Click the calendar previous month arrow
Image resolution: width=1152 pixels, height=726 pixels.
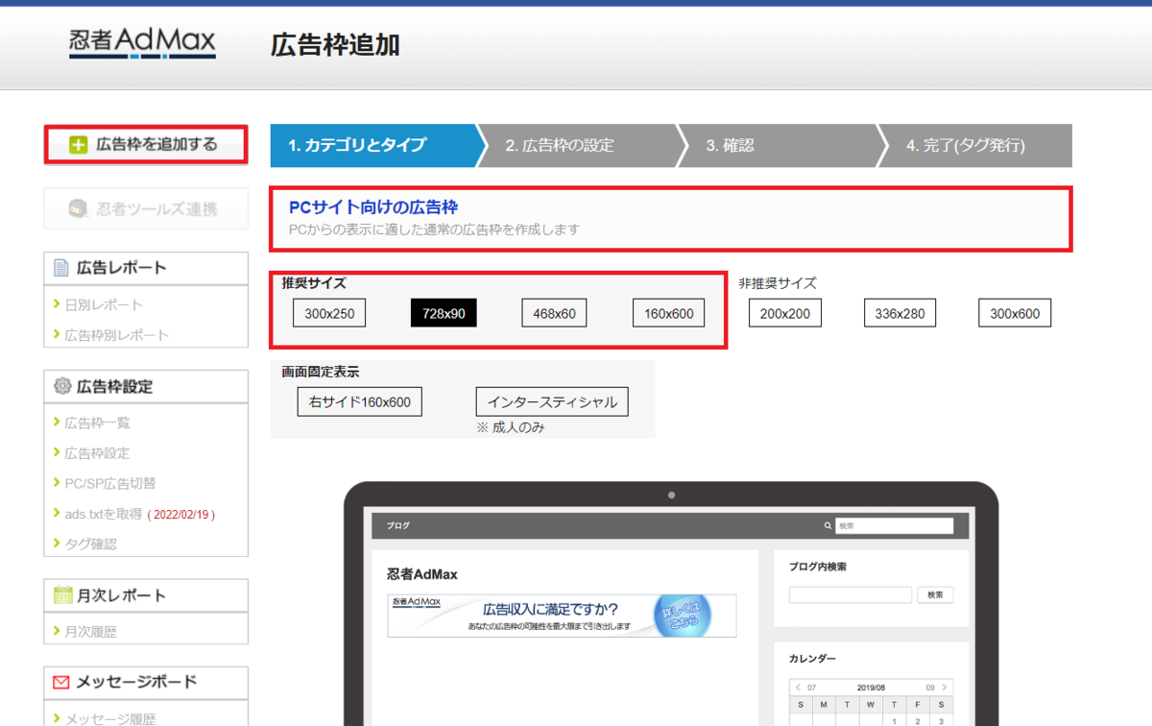coord(798,688)
